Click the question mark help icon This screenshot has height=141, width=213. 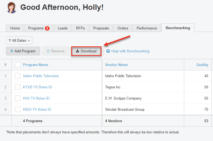point(108,51)
